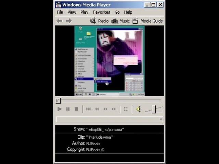Click the Music toolbar label
This screenshot has width=219, height=164.
point(124,21)
